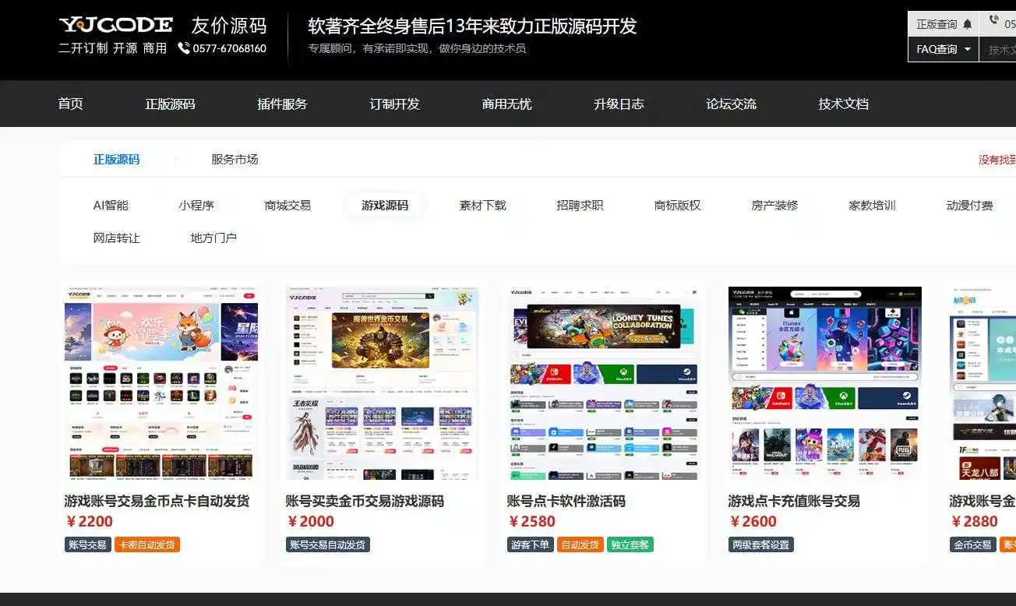Click the bell icon next to 正版查询
Viewport: 1016px width, 606px height.
(968, 24)
